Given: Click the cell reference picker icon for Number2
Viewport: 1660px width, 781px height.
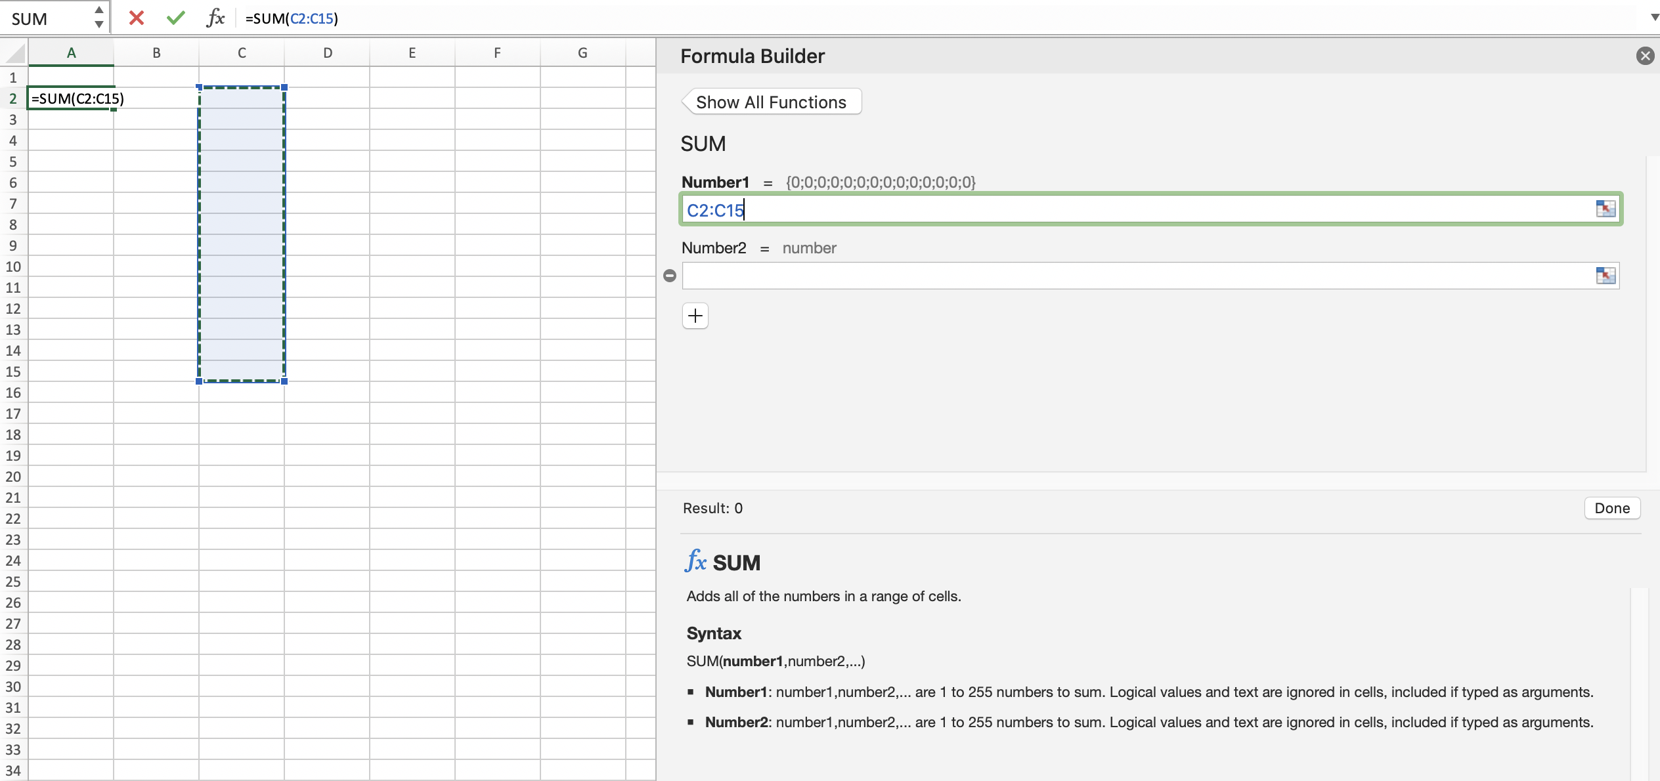Looking at the screenshot, I should [x=1606, y=275].
